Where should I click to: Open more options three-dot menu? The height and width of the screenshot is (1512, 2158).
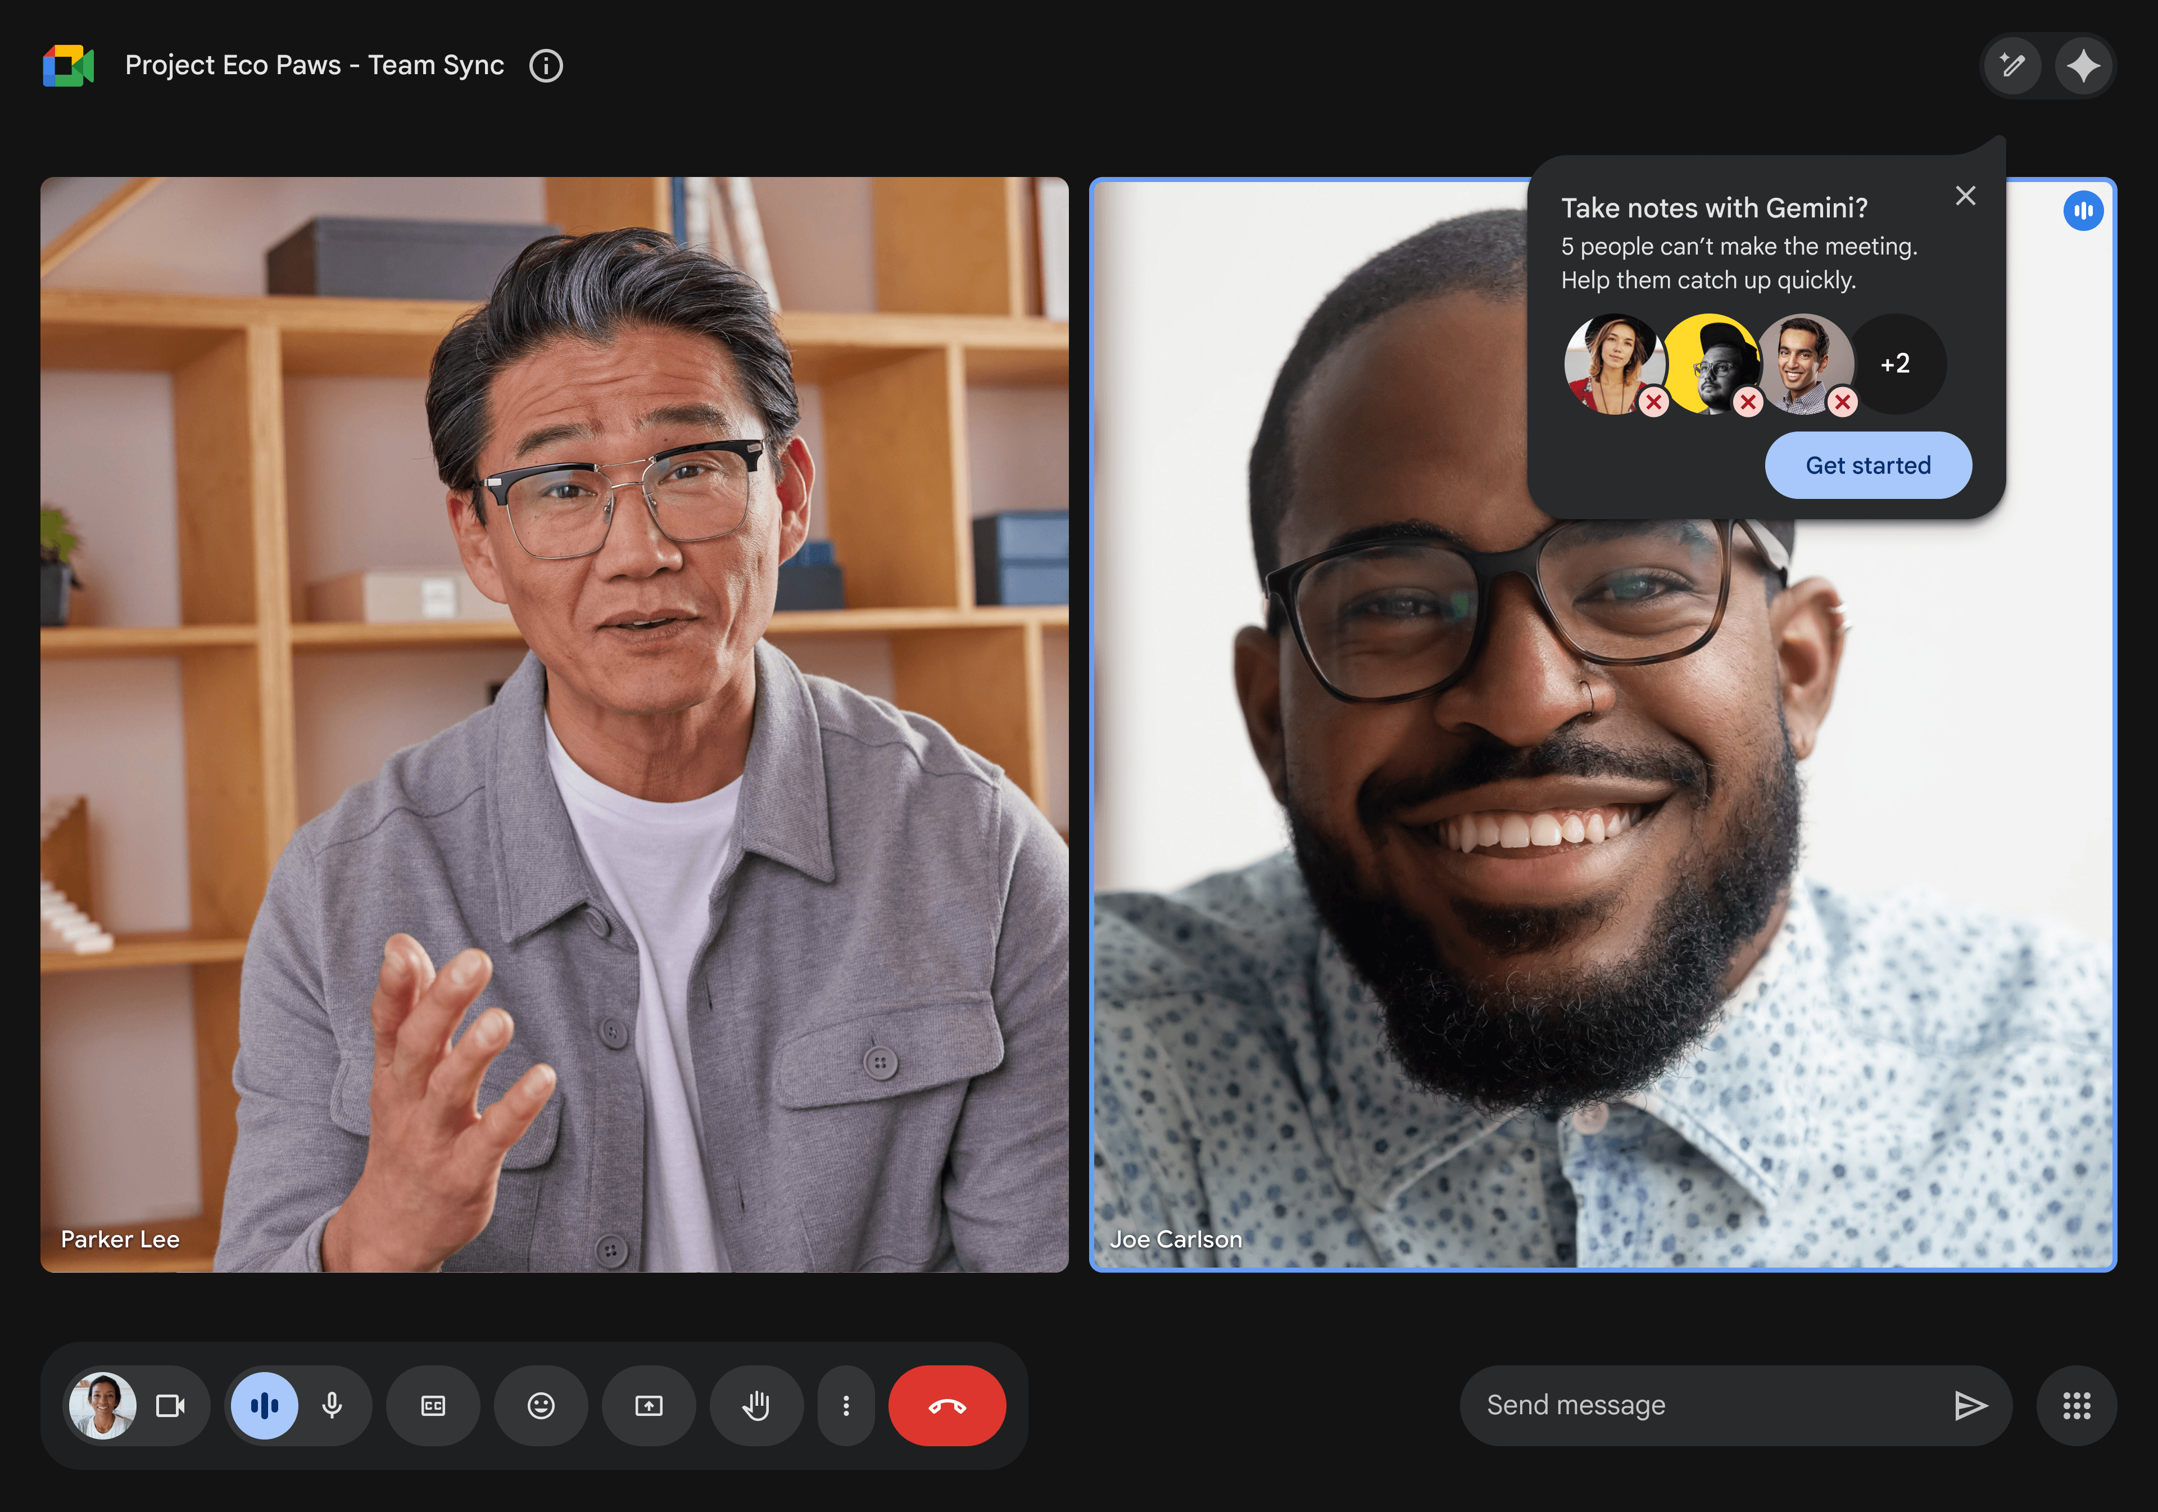(x=846, y=1406)
